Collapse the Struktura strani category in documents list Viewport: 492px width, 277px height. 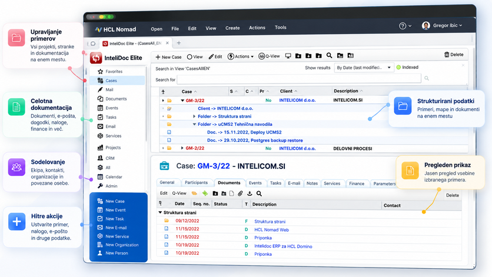pos(160,212)
